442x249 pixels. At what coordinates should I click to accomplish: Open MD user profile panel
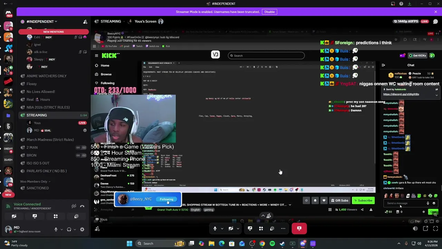point(27,229)
